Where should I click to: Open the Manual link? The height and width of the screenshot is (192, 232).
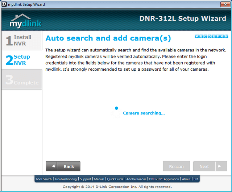tap(99, 179)
